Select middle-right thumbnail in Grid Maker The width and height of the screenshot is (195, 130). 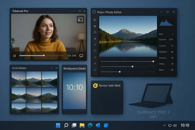pyautogui.click(x=49, y=95)
